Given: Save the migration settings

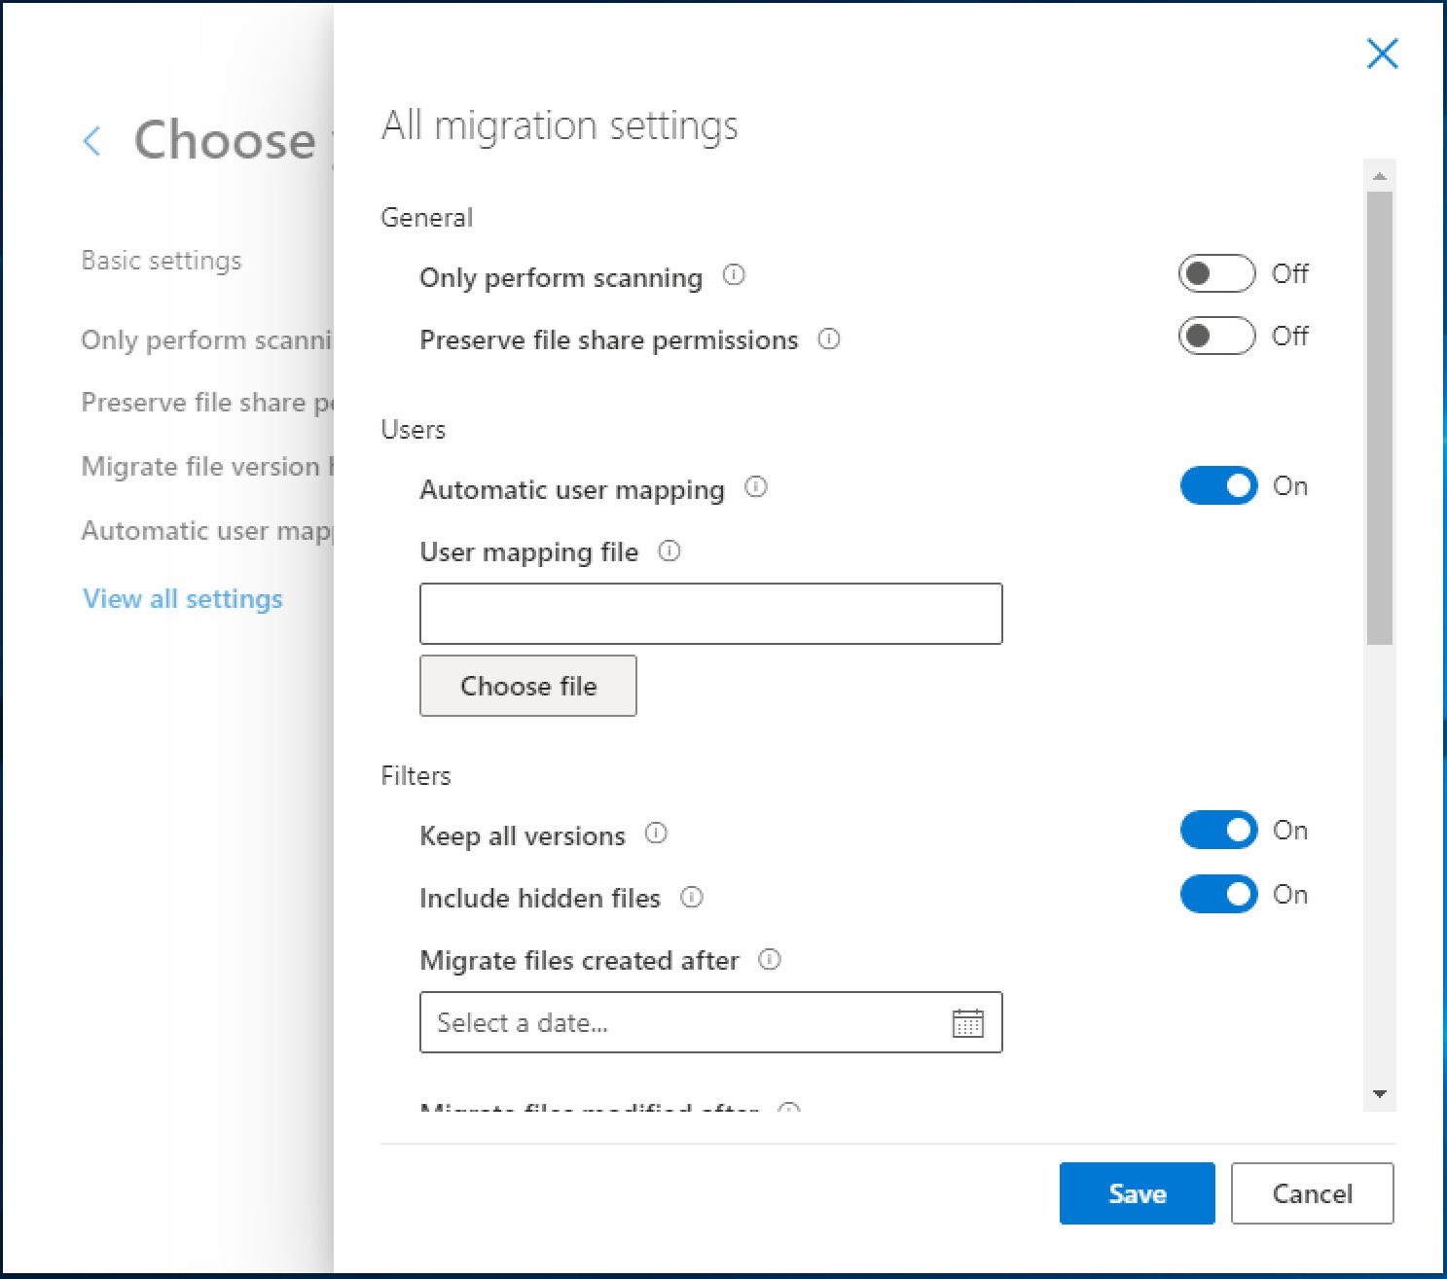Looking at the screenshot, I should coord(1137,1193).
